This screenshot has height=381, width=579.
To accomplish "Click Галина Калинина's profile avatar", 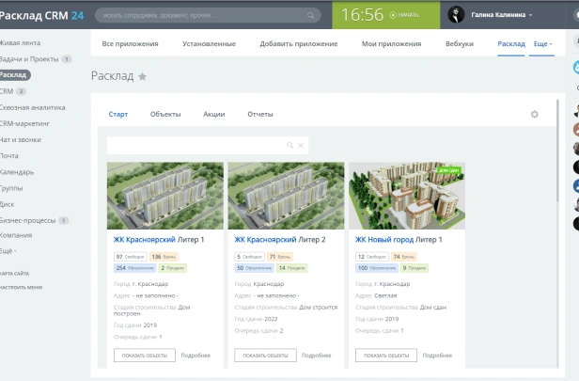I will (x=456, y=15).
